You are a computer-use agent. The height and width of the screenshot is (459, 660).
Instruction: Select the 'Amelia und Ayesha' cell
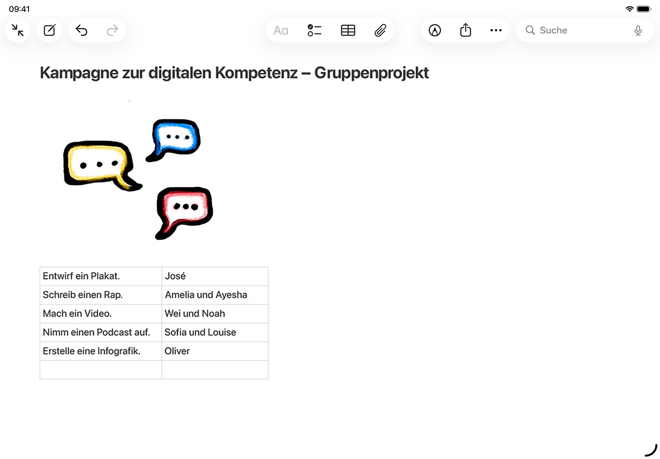click(215, 295)
